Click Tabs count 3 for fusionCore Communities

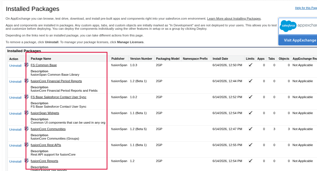tap(274, 129)
